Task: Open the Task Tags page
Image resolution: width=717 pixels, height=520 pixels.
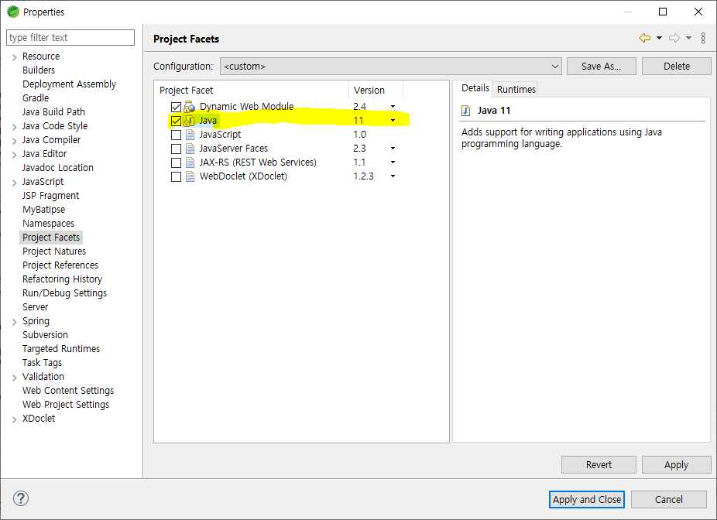Action: pos(42,363)
